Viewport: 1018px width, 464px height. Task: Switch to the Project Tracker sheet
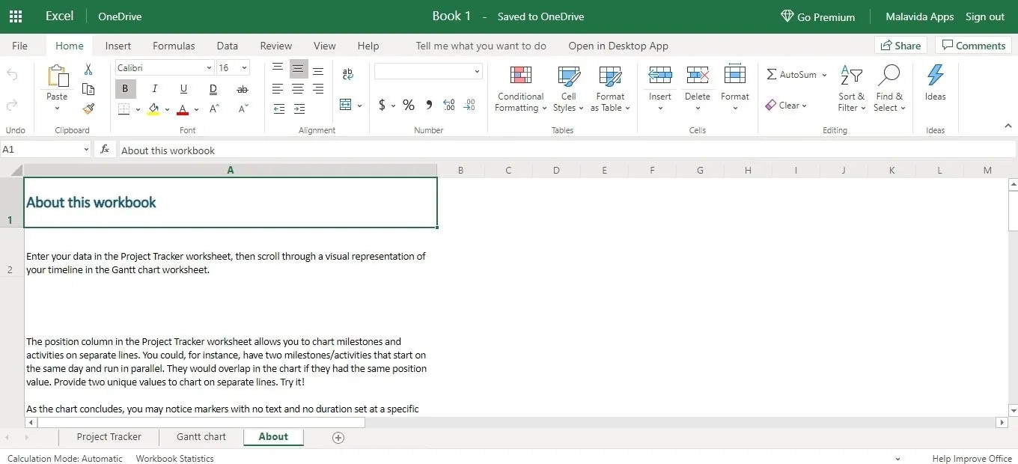[109, 437]
